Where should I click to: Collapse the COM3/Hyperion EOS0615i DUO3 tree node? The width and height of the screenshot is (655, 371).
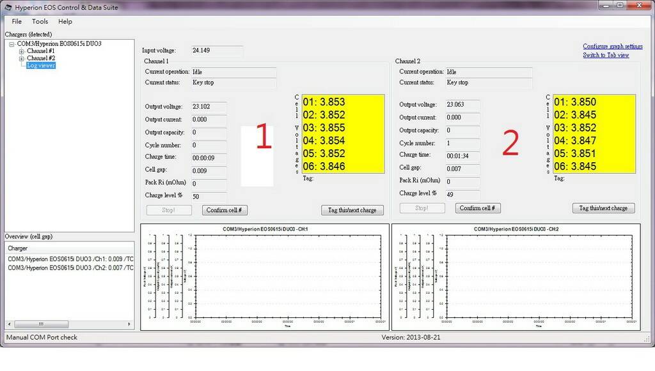pos(12,44)
